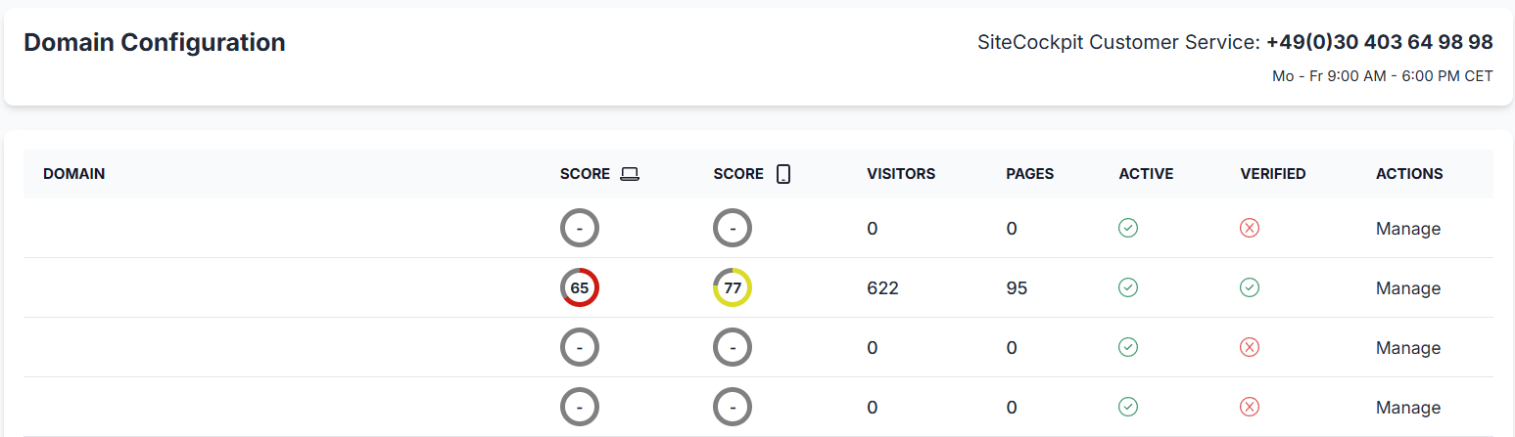Open Manage for the domain with 622 visitors
The image size is (1515, 437).
tap(1407, 288)
